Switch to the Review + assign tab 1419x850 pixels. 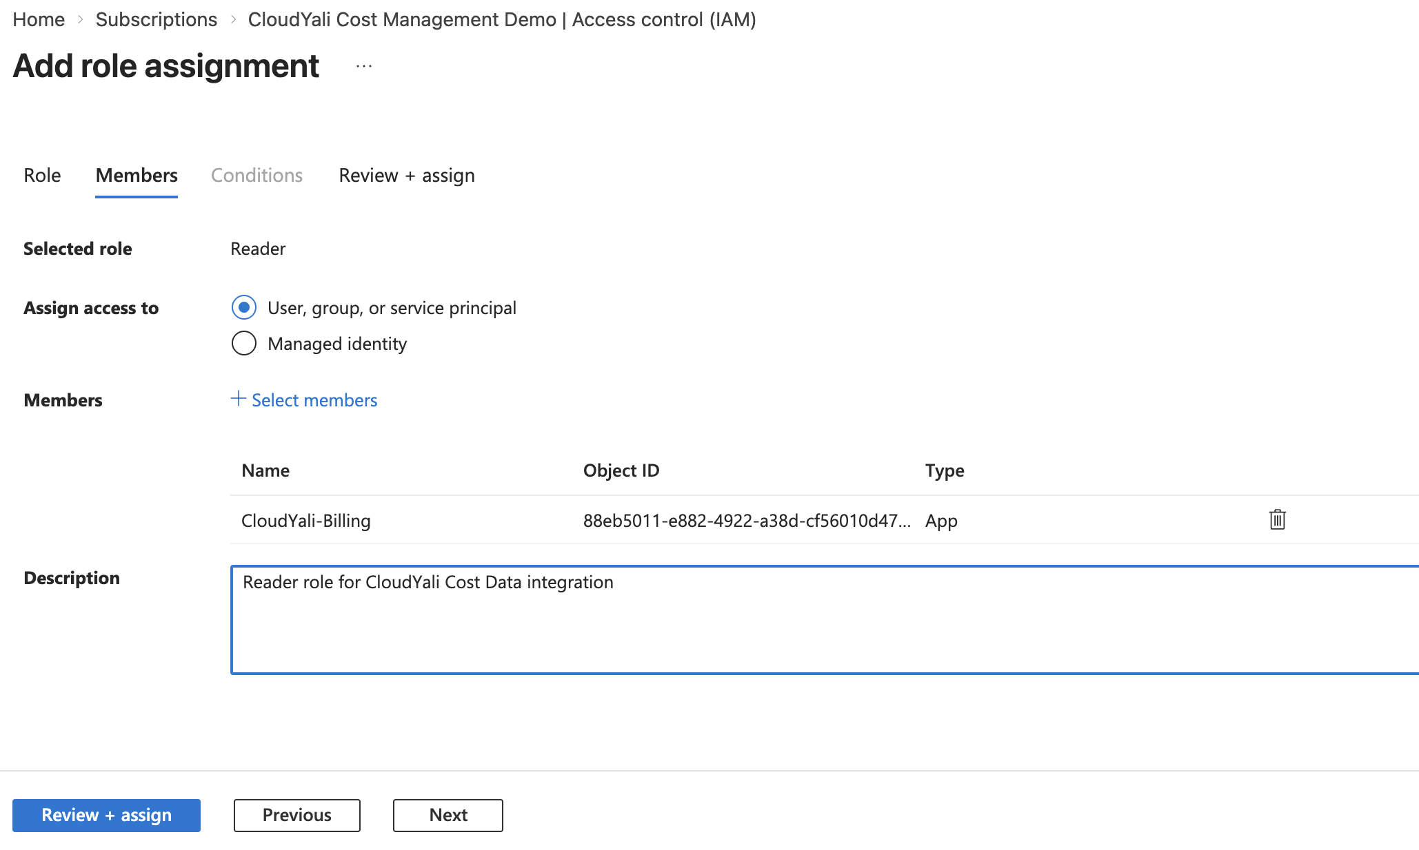pyautogui.click(x=406, y=176)
